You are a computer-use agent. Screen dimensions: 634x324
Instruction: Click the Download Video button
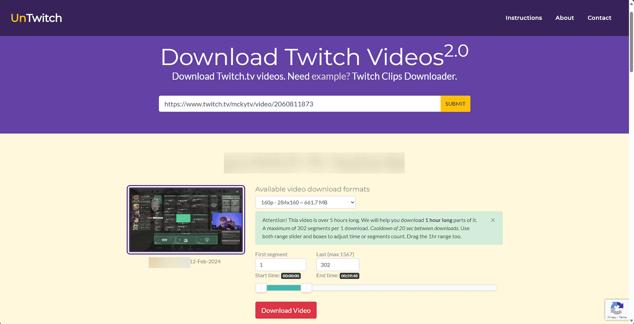tap(286, 310)
